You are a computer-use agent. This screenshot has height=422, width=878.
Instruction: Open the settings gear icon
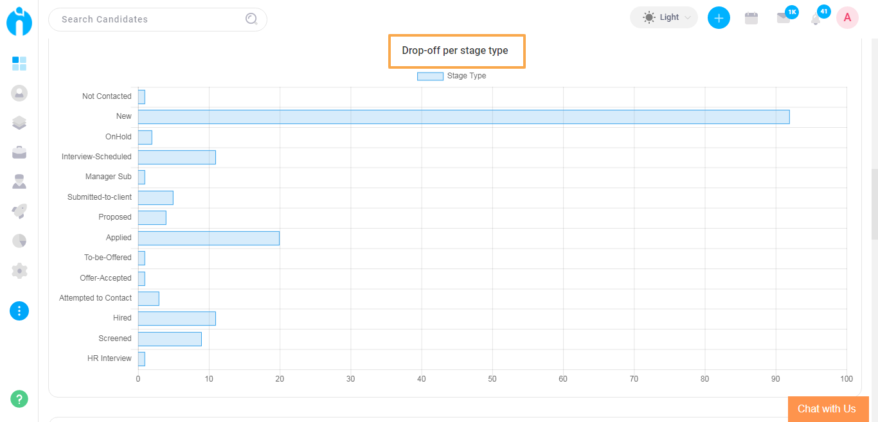click(x=19, y=270)
